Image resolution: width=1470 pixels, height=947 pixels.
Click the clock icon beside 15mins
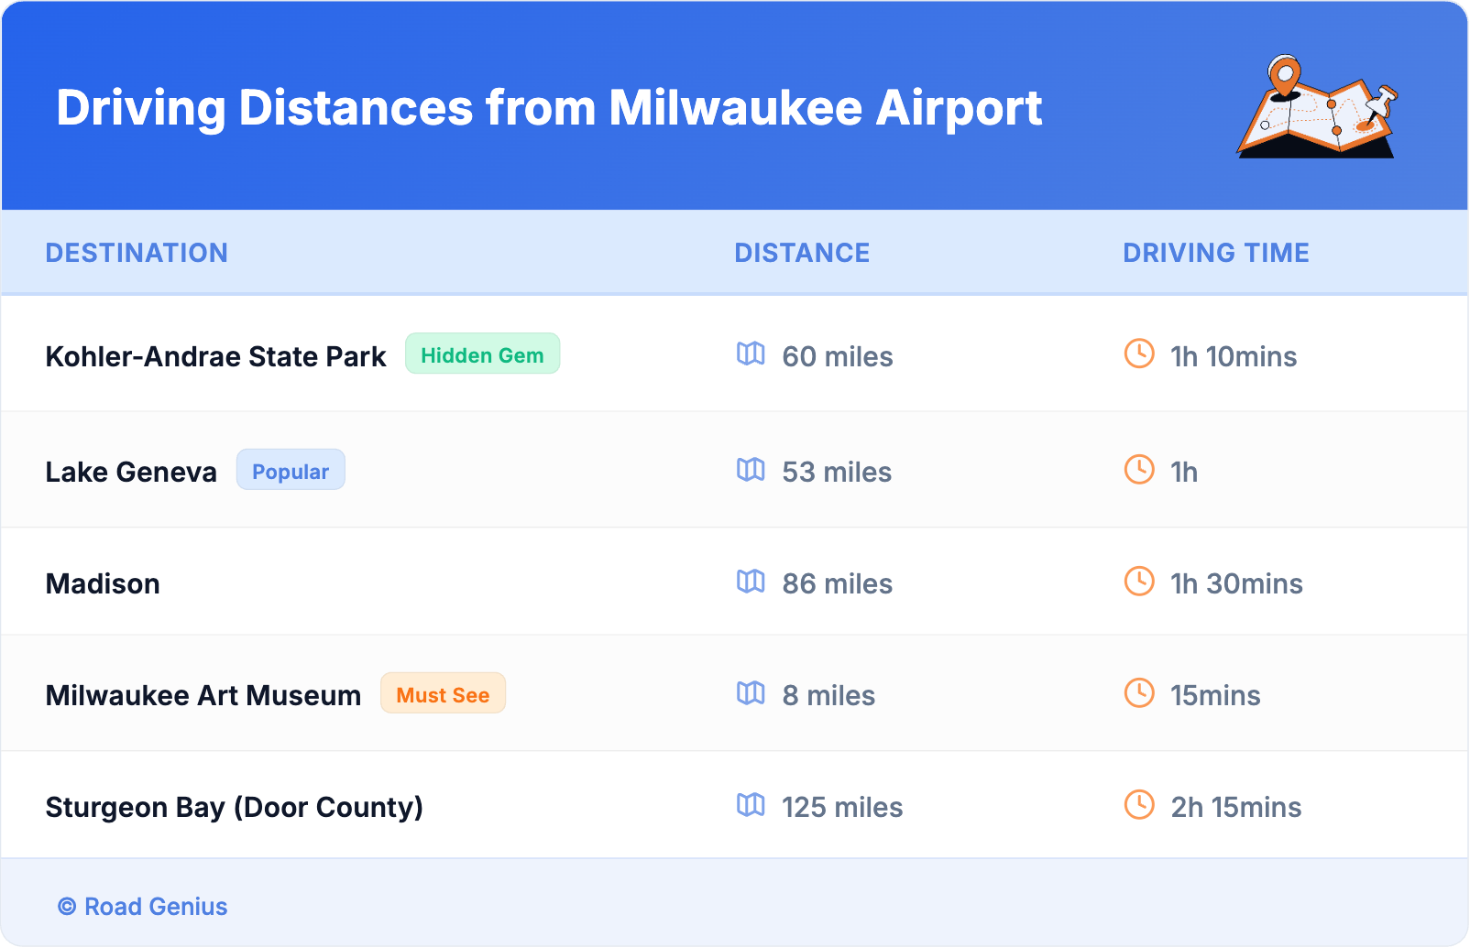(x=1139, y=693)
